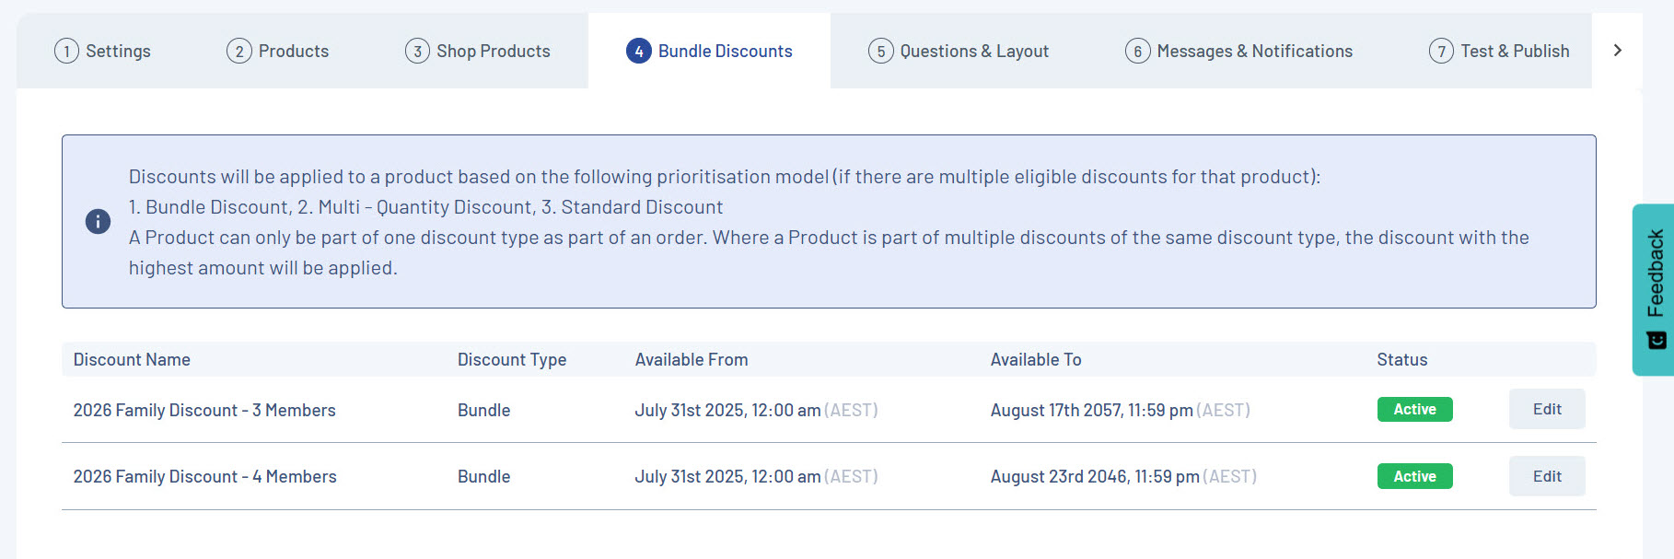The height and width of the screenshot is (559, 1674).
Task: Click the Available From column header
Action: point(692,360)
